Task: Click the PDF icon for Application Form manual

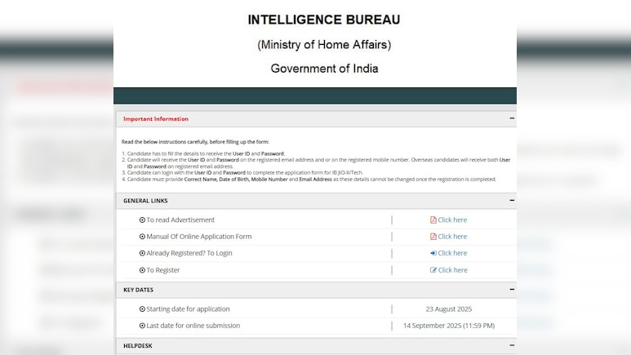Action: pos(433,237)
